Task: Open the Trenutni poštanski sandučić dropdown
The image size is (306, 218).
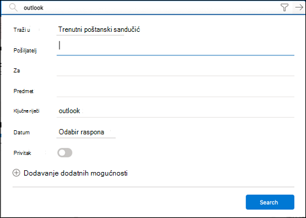Action: (x=99, y=29)
